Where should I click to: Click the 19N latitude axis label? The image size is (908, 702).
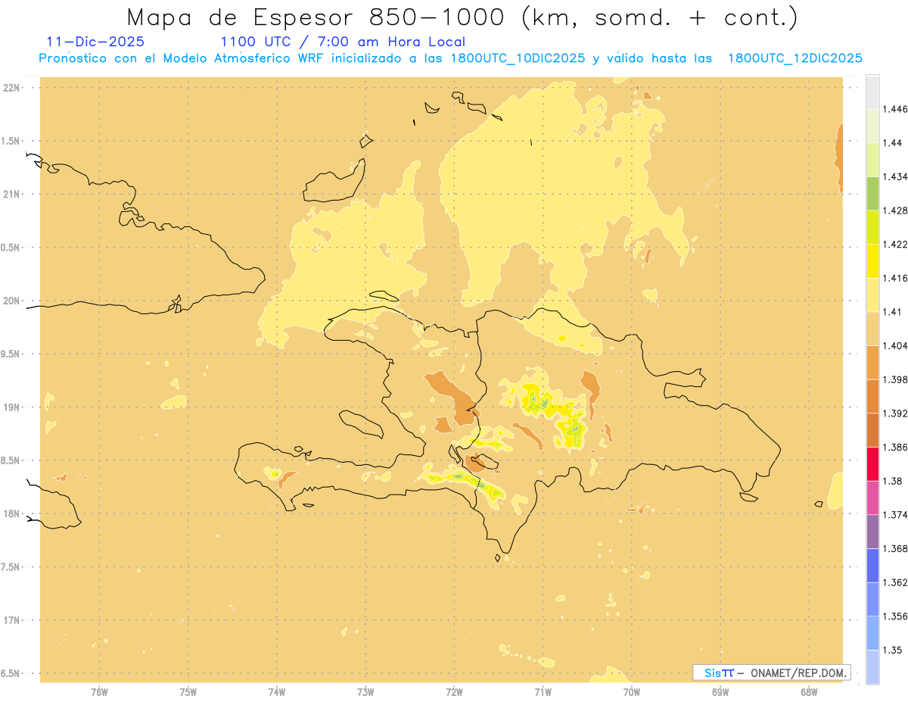[12, 407]
